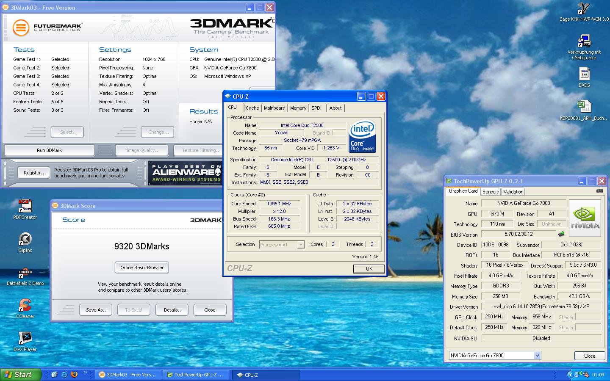Click the first quick launch icon beside Start

click(54, 375)
